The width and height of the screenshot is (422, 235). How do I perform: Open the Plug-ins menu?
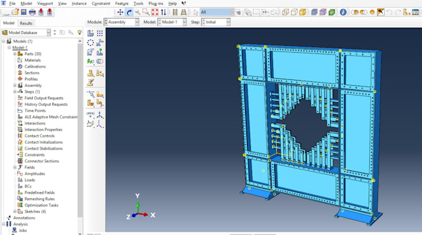click(x=156, y=4)
